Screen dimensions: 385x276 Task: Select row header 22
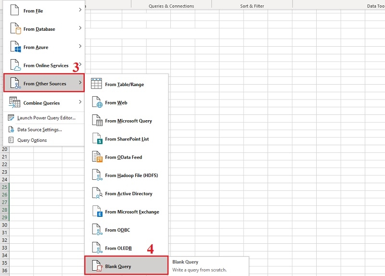(x=5, y=164)
